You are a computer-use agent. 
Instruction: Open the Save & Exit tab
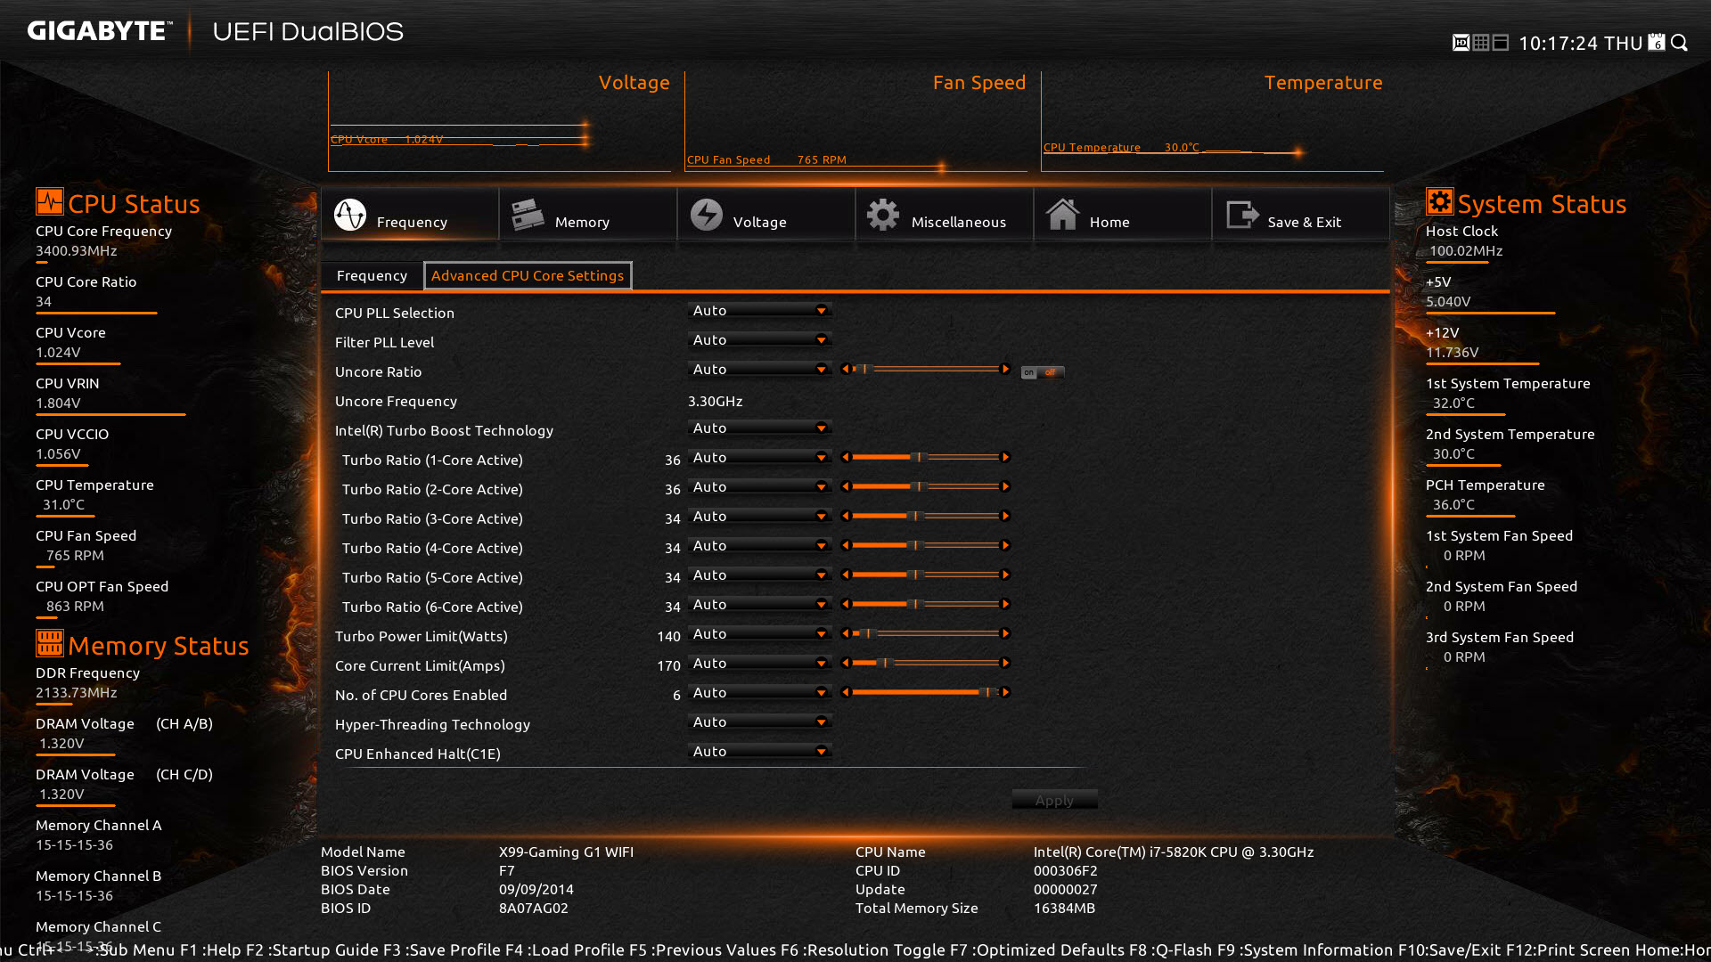[1301, 214]
